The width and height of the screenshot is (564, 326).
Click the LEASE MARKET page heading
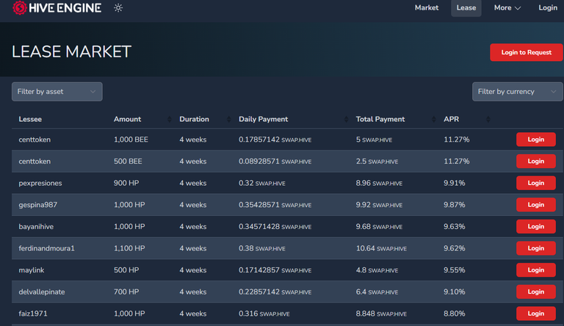pos(71,52)
